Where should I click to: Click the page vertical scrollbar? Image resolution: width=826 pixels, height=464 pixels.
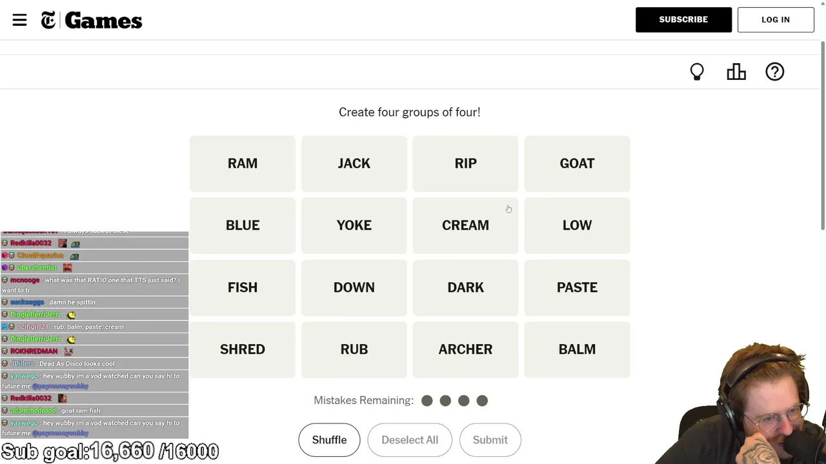pyautogui.click(x=822, y=135)
